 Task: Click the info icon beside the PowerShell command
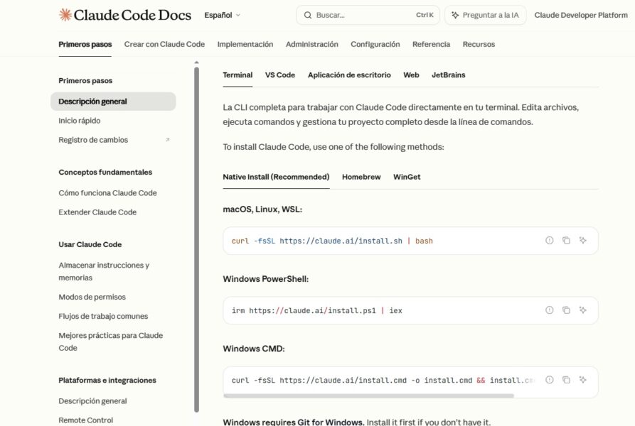[548, 310]
